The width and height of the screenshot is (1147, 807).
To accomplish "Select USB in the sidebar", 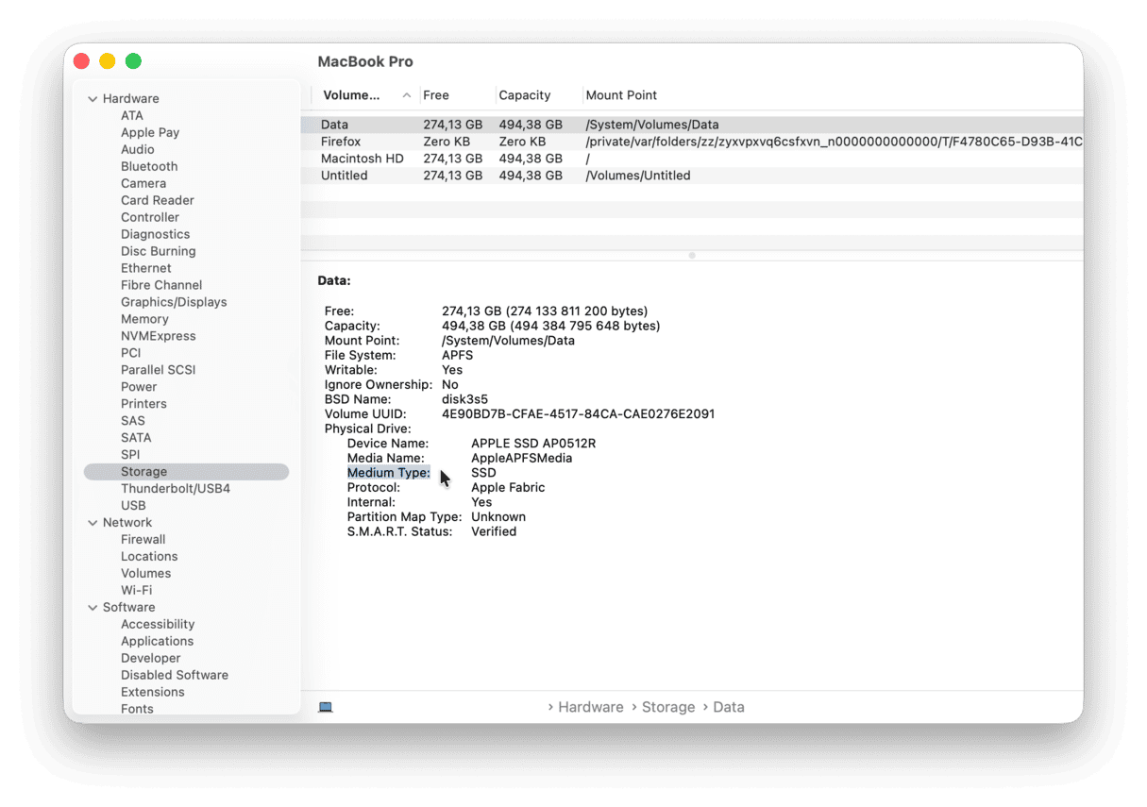I will coord(133,507).
